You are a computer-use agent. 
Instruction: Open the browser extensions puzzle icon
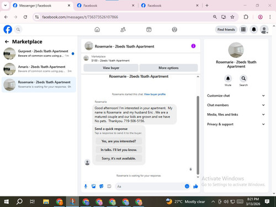tap(246, 17)
